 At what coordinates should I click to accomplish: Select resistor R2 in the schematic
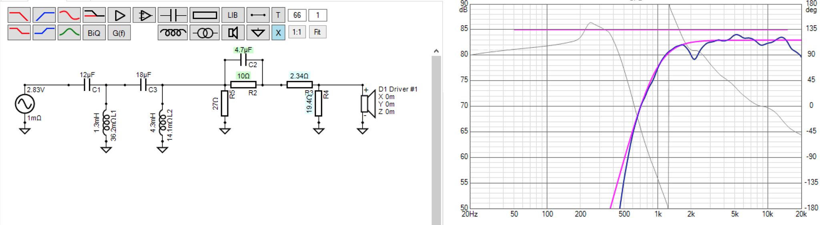pyautogui.click(x=243, y=84)
